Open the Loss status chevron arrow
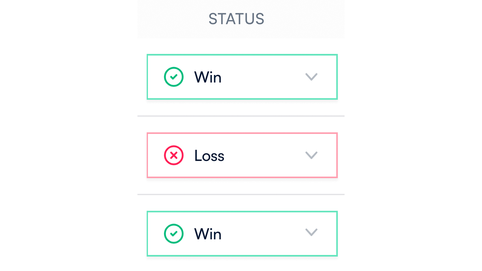The width and height of the screenshot is (482, 271). (x=311, y=155)
